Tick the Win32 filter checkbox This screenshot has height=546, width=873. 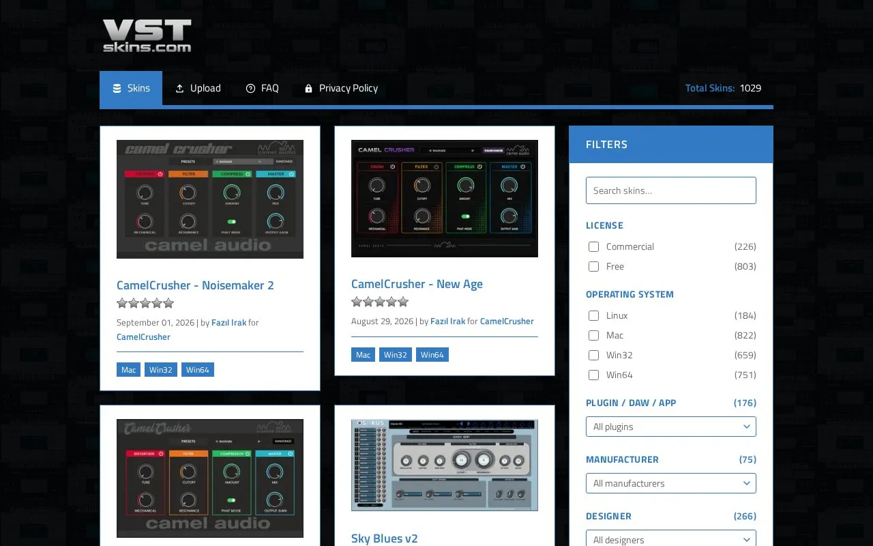[x=593, y=355]
